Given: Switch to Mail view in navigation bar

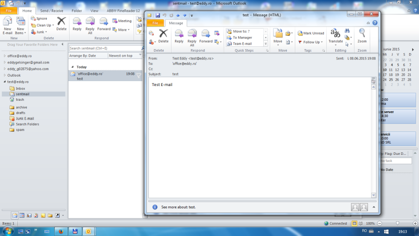Looking at the screenshot, I should tap(15, 215).
